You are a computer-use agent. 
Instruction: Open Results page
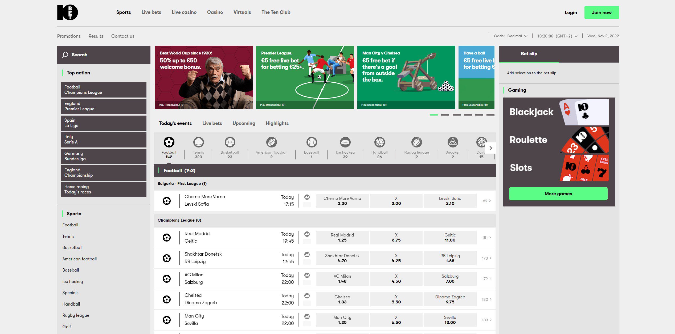96,36
